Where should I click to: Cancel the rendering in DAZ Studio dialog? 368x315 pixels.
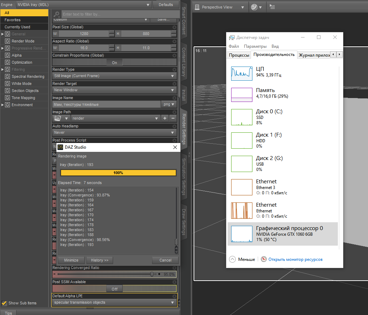click(x=165, y=260)
